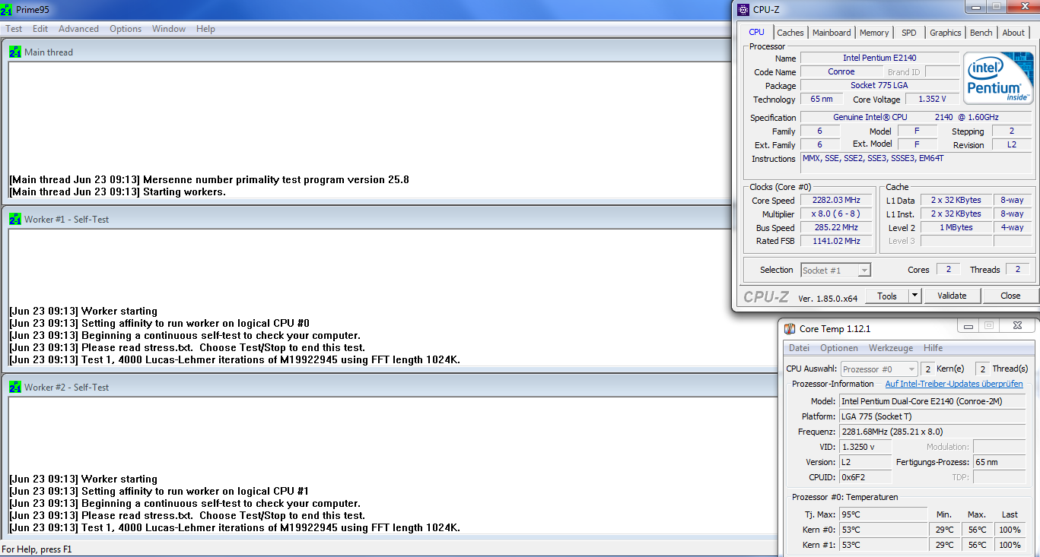Open the Werkzeuge menu in Core Temp
1040x557 pixels.
[x=891, y=348]
